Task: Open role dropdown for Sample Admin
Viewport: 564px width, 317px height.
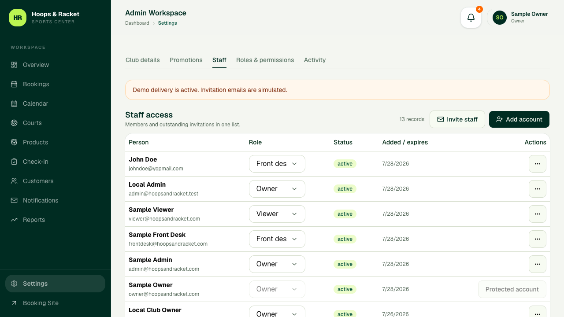Action: point(277,264)
